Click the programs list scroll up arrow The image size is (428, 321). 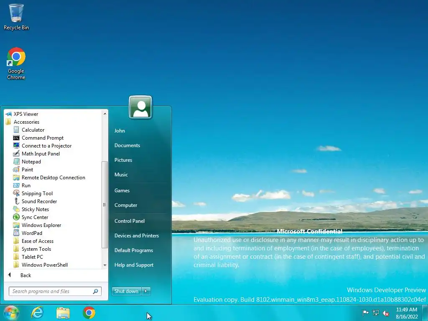tap(105, 114)
